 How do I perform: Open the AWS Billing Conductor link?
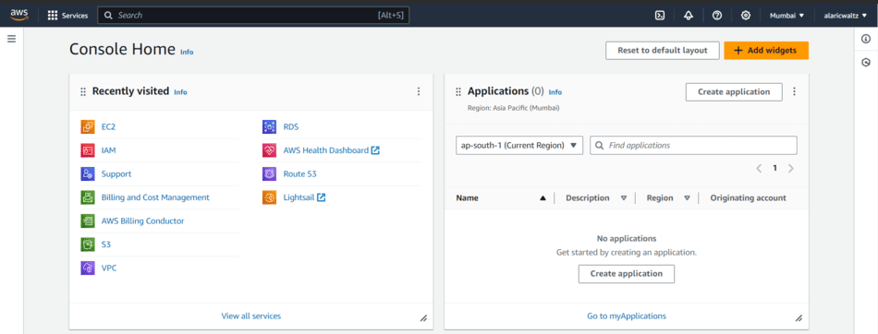click(x=142, y=221)
